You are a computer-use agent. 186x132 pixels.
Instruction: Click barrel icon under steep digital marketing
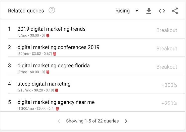(57, 90)
